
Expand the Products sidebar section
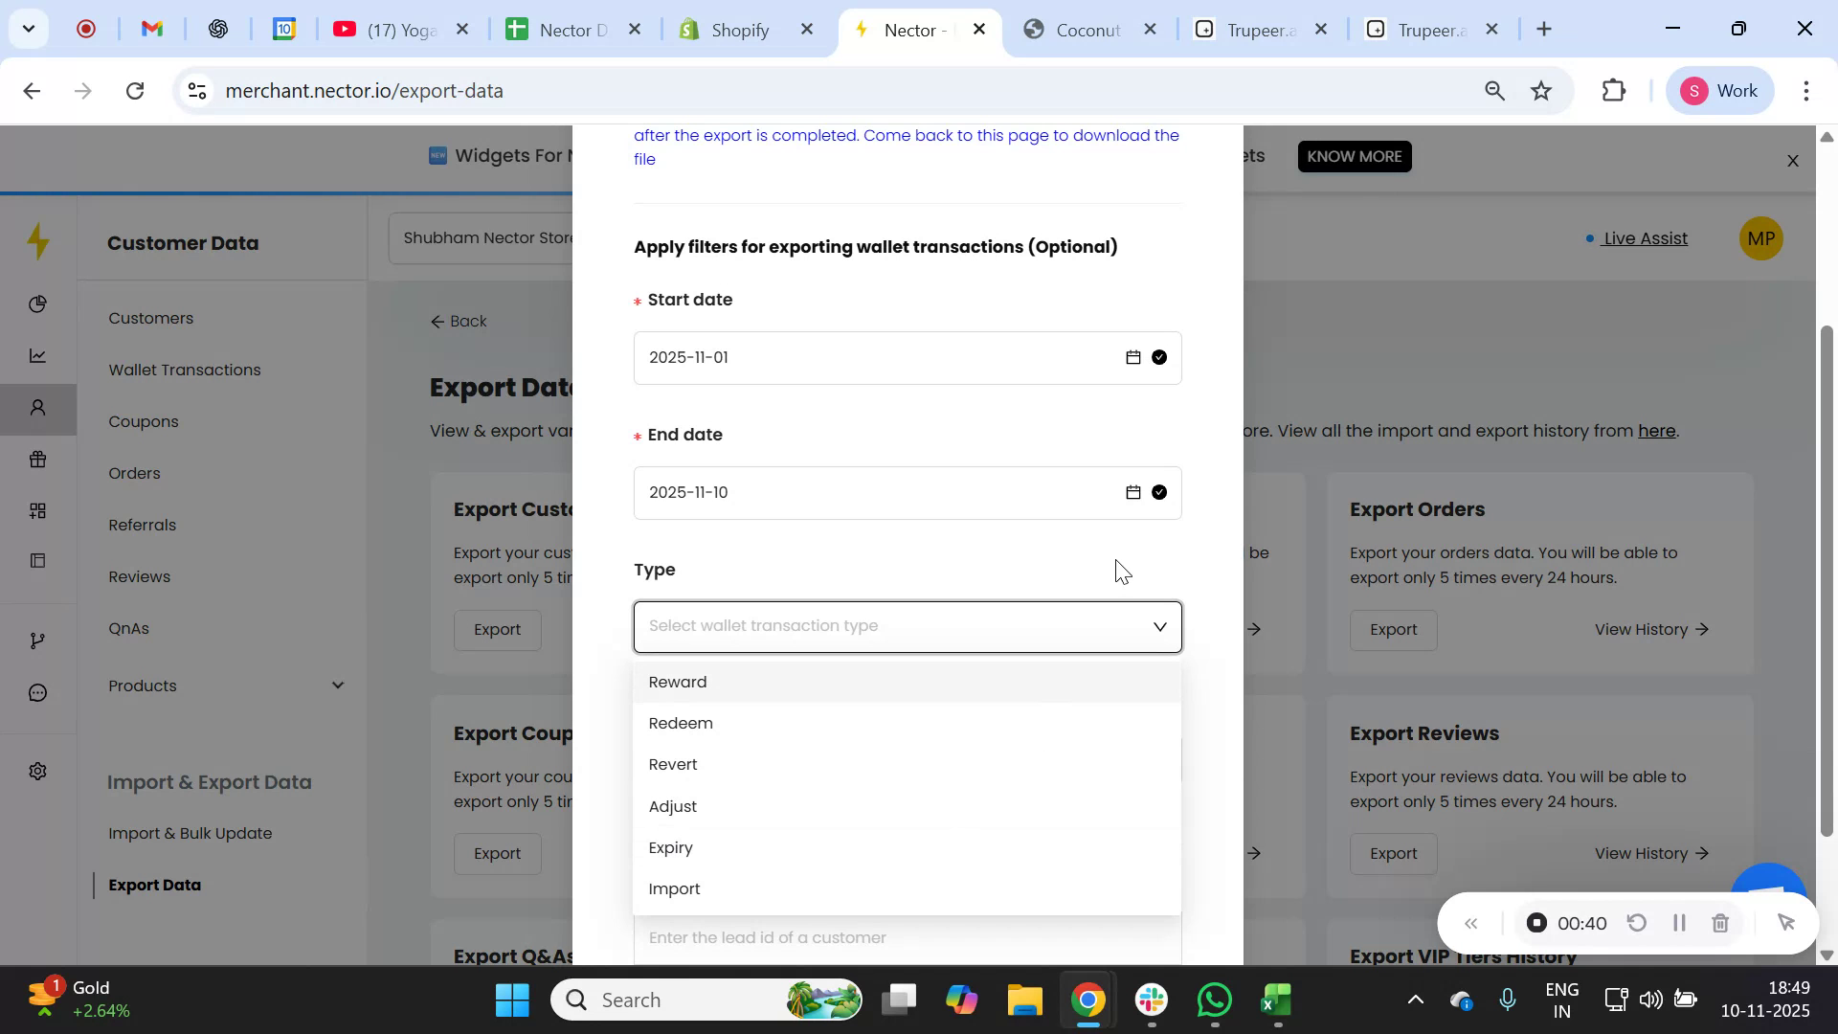[337, 686]
